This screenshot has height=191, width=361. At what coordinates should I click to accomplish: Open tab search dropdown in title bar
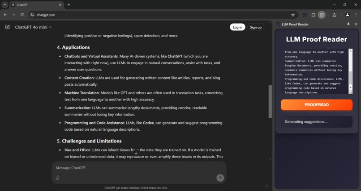coord(4,4)
